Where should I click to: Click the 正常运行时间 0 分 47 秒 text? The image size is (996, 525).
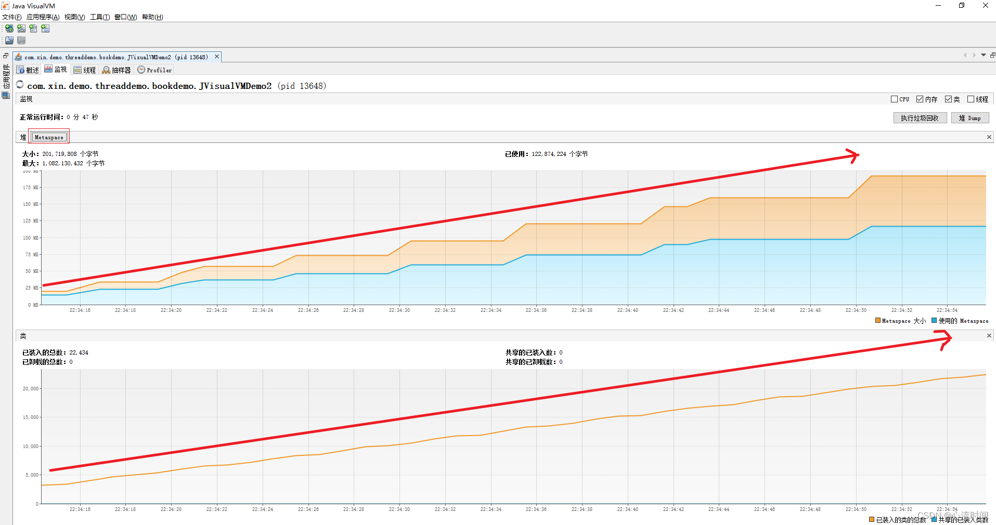59,117
